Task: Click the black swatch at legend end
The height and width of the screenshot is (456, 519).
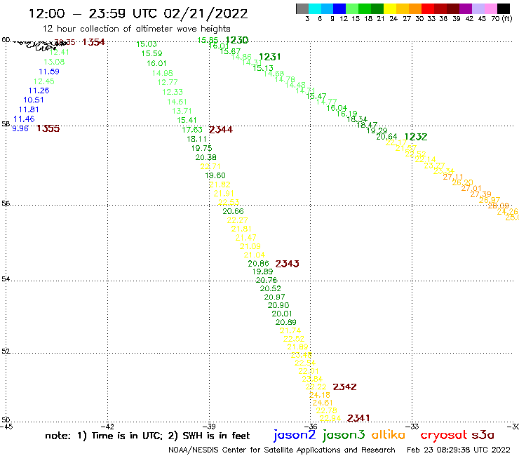Action: (503, 8)
